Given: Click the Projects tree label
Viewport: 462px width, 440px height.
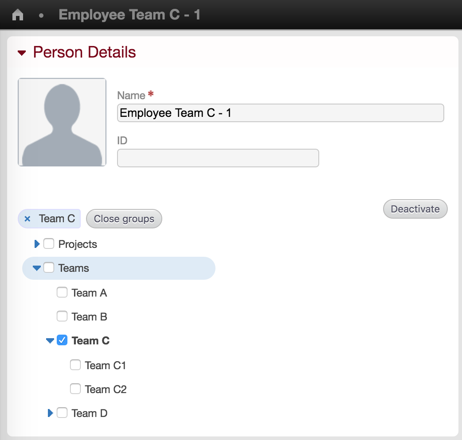Looking at the screenshot, I should click(78, 244).
